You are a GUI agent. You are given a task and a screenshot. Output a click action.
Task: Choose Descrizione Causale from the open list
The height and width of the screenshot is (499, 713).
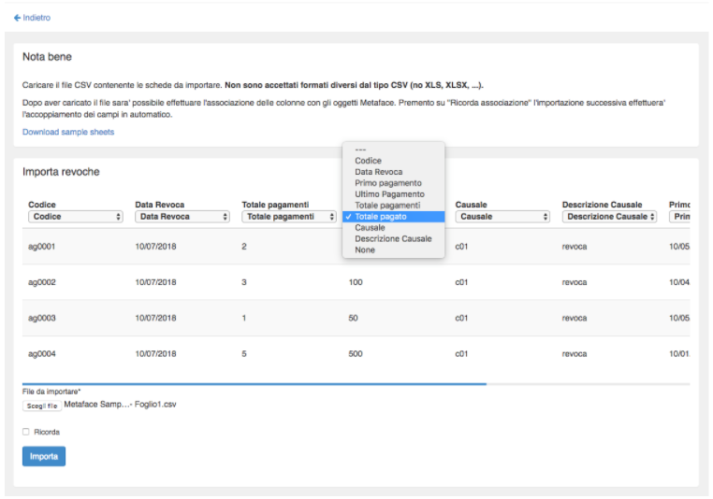click(x=393, y=238)
